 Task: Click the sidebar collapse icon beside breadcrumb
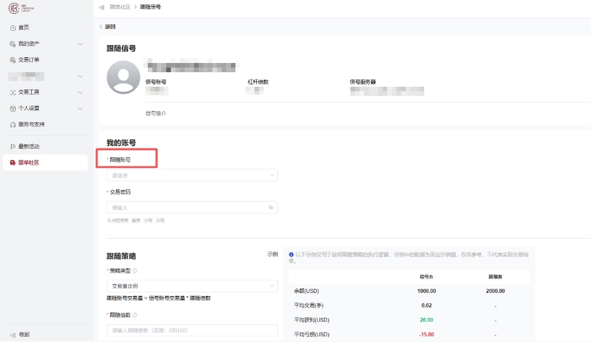click(102, 7)
